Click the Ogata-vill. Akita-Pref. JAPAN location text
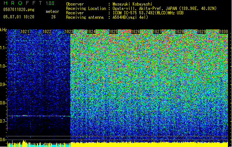The image size is (232, 147). pos(165,8)
